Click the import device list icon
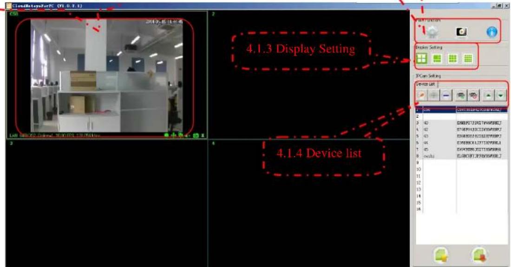 [441, 255]
